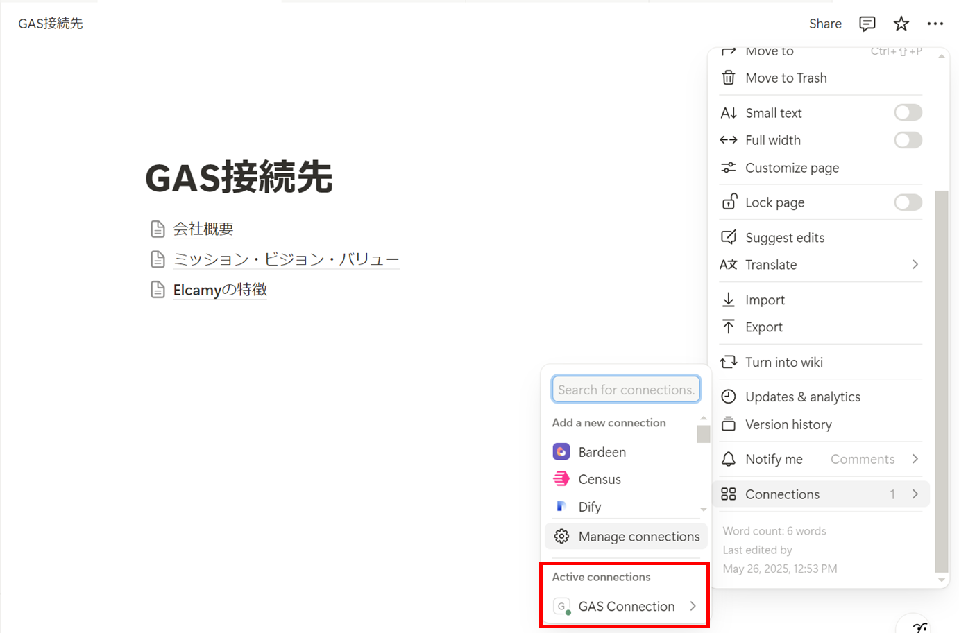Star this page as a favorite

(x=901, y=24)
